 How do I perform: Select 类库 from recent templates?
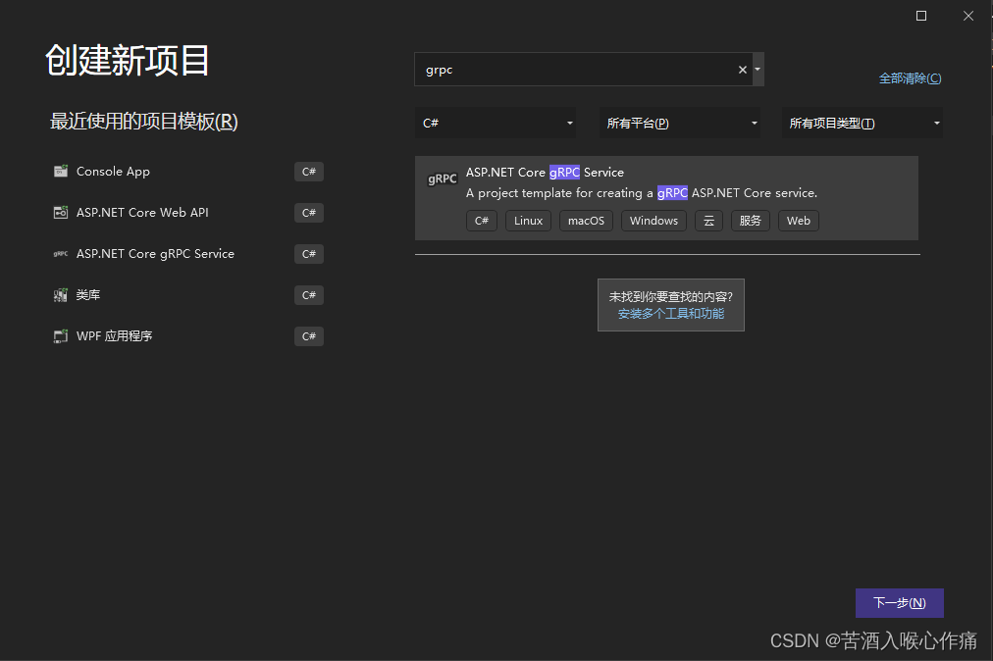tap(188, 294)
